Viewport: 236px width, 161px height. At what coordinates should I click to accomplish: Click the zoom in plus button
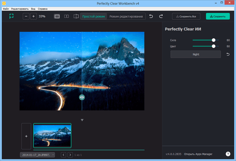click(x=33, y=16)
